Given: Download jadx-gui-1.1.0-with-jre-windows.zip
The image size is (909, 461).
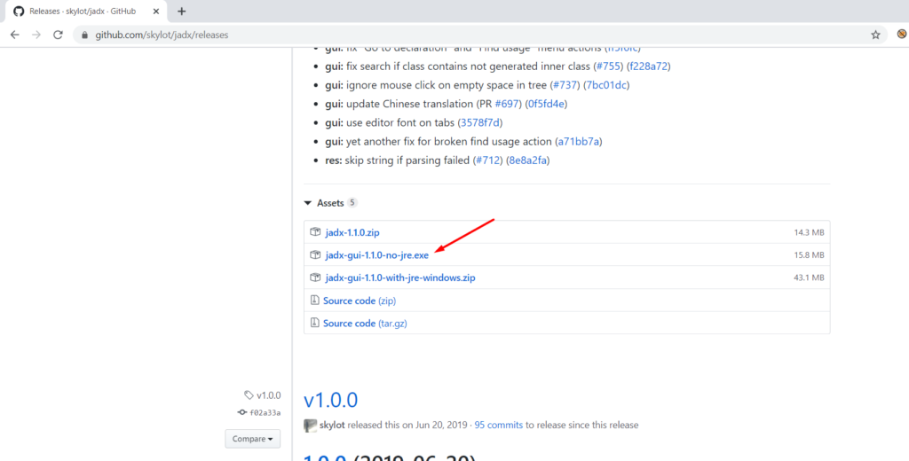Looking at the screenshot, I should point(400,277).
